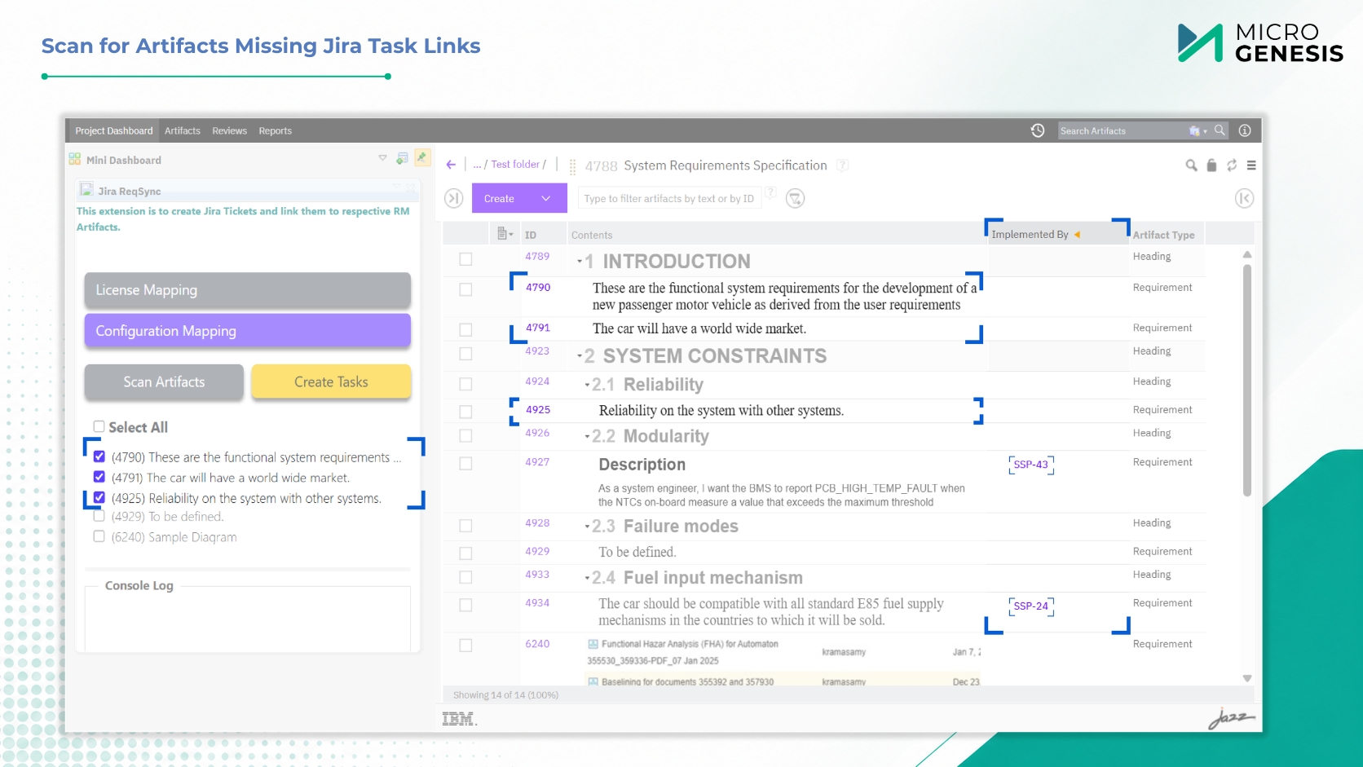Click the Mini Dashboard grid icon
The image size is (1363, 767).
click(75, 159)
